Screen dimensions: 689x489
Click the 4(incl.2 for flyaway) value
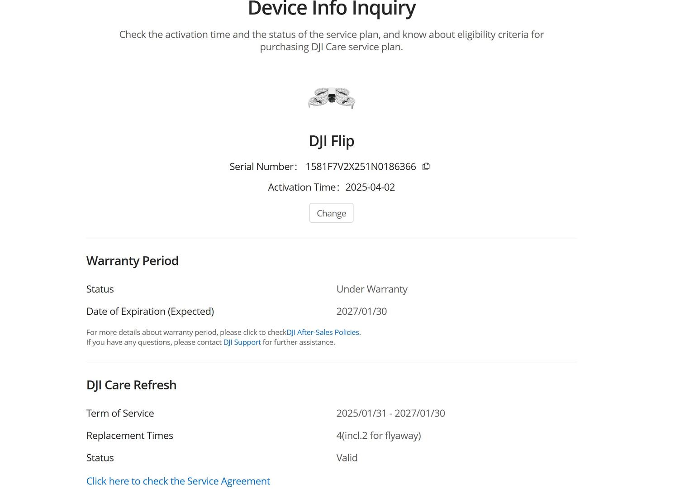(x=378, y=436)
